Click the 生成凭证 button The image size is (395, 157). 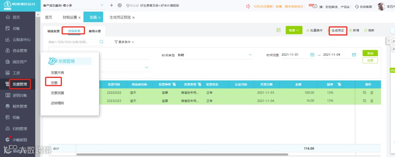coord(338,30)
